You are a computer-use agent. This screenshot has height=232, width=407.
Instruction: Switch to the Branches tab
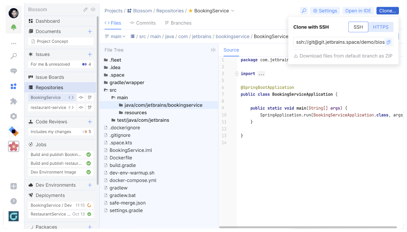pos(178,23)
